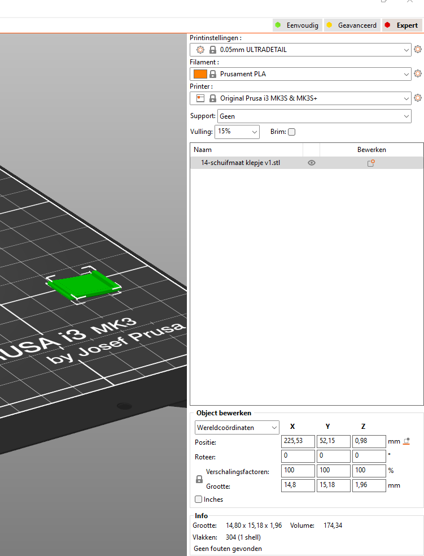The height and width of the screenshot is (556, 424).
Task: Click the drop to bed icon next to Positie
Action: pos(406,441)
